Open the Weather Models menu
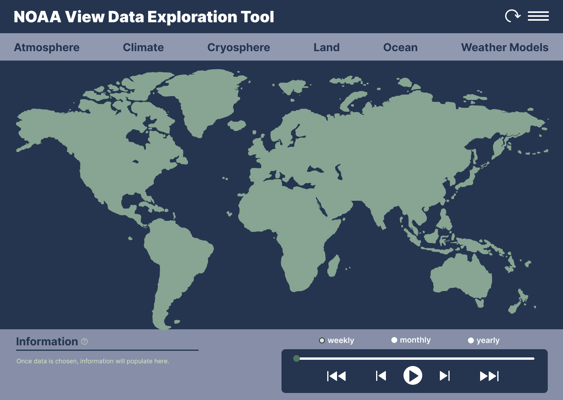563x400 pixels. pos(505,47)
